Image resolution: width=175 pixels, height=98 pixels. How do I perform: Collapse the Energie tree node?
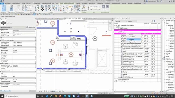point(118,32)
